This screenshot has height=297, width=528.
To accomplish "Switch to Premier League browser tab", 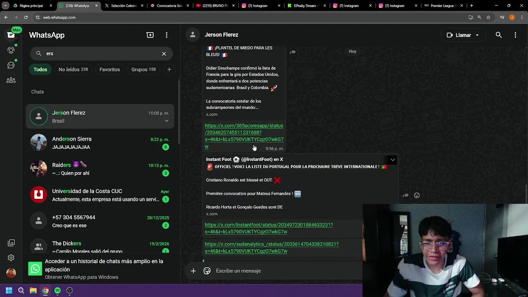I will (443, 6).
